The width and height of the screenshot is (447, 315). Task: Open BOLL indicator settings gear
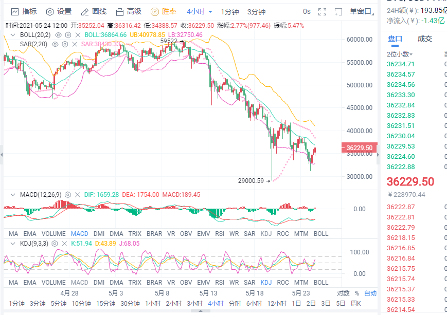click(67, 35)
